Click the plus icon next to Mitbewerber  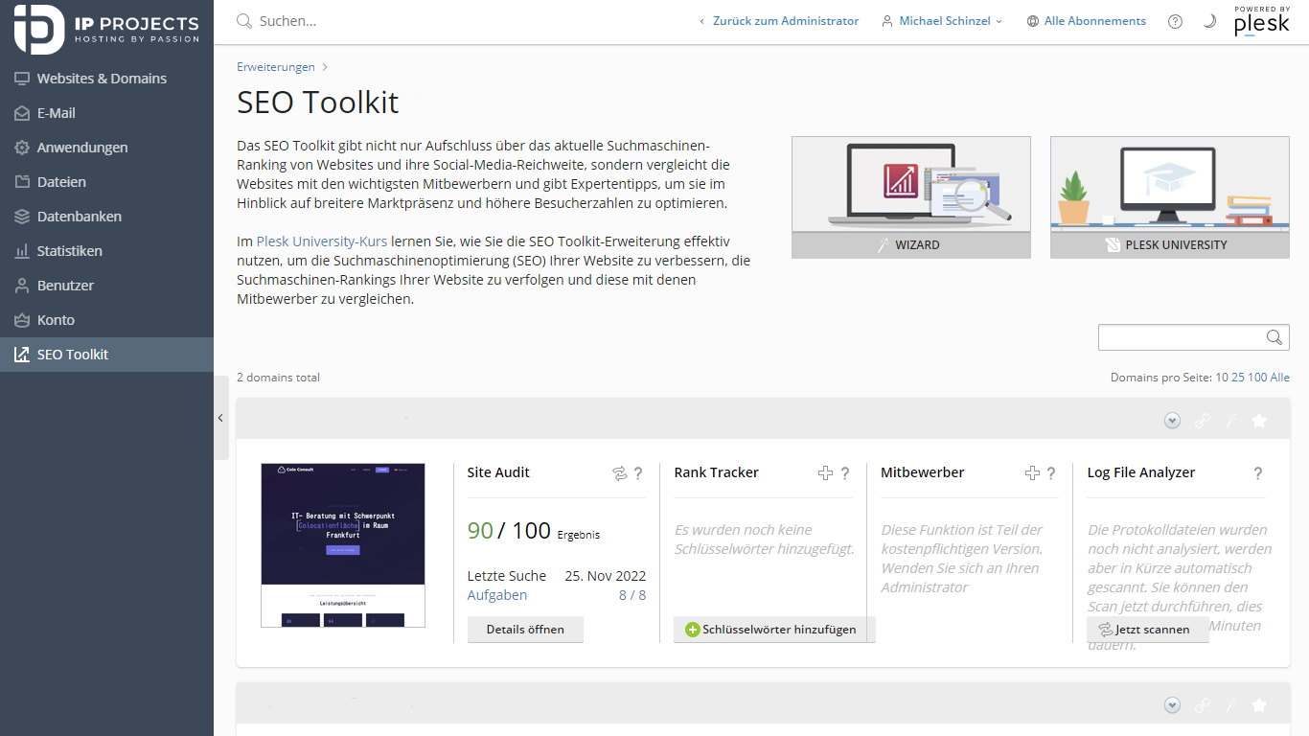[x=1032, y=472]
